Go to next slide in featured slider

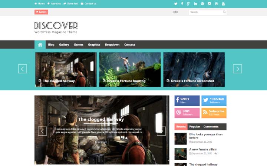click(161, 131)
